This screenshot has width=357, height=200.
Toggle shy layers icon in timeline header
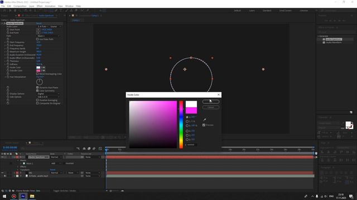coord(84,148)
